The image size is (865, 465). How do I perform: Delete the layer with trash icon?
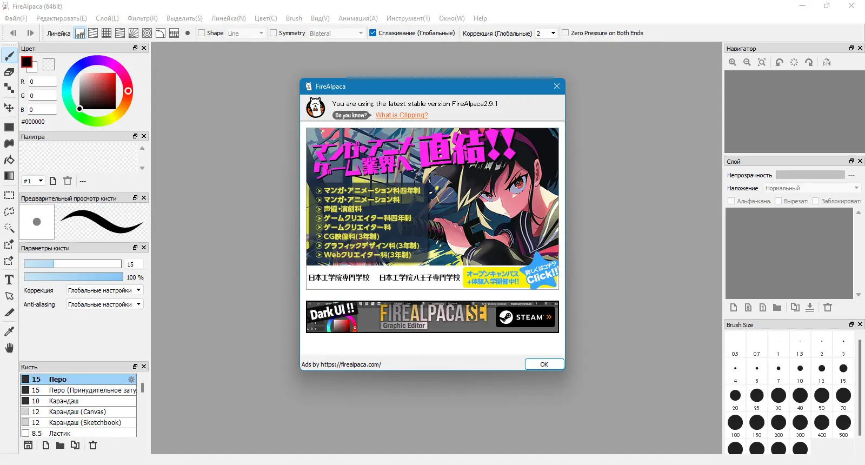828,307
